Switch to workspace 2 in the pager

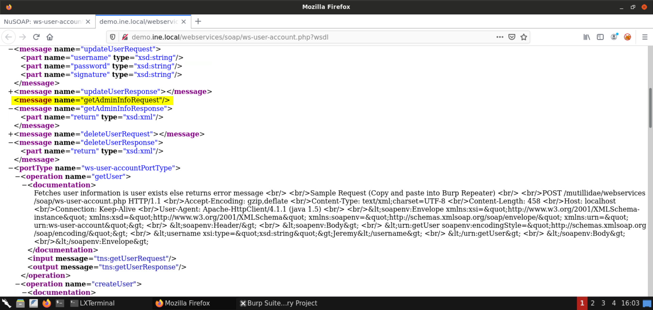coord(592,303)
